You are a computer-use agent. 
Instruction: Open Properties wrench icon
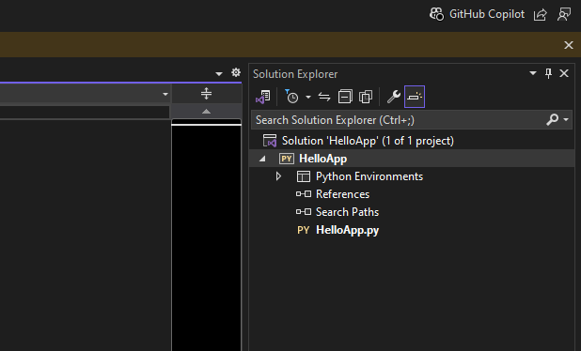[394, 97]
